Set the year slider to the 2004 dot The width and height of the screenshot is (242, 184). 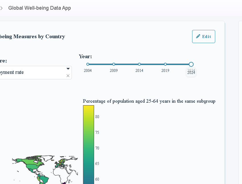(88, 64)
